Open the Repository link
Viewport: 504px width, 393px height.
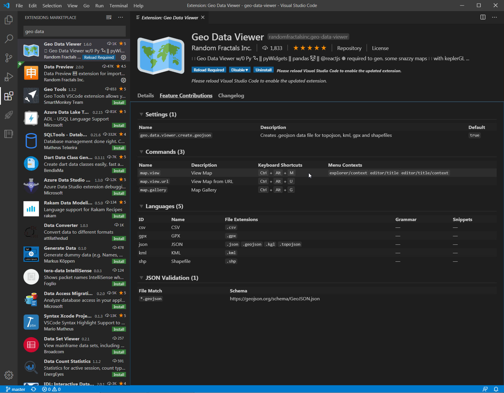tap(349, 48)
